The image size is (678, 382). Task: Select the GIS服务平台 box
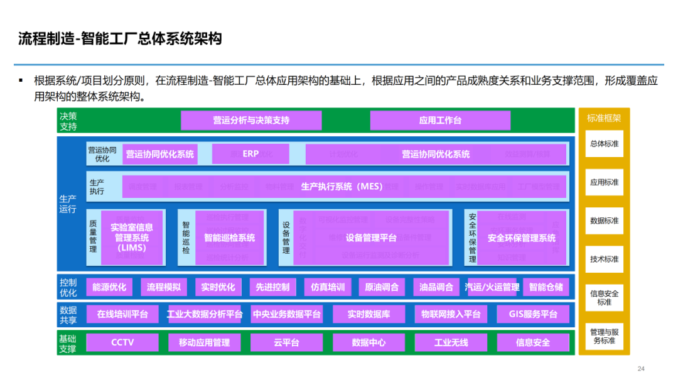(533, 314)
